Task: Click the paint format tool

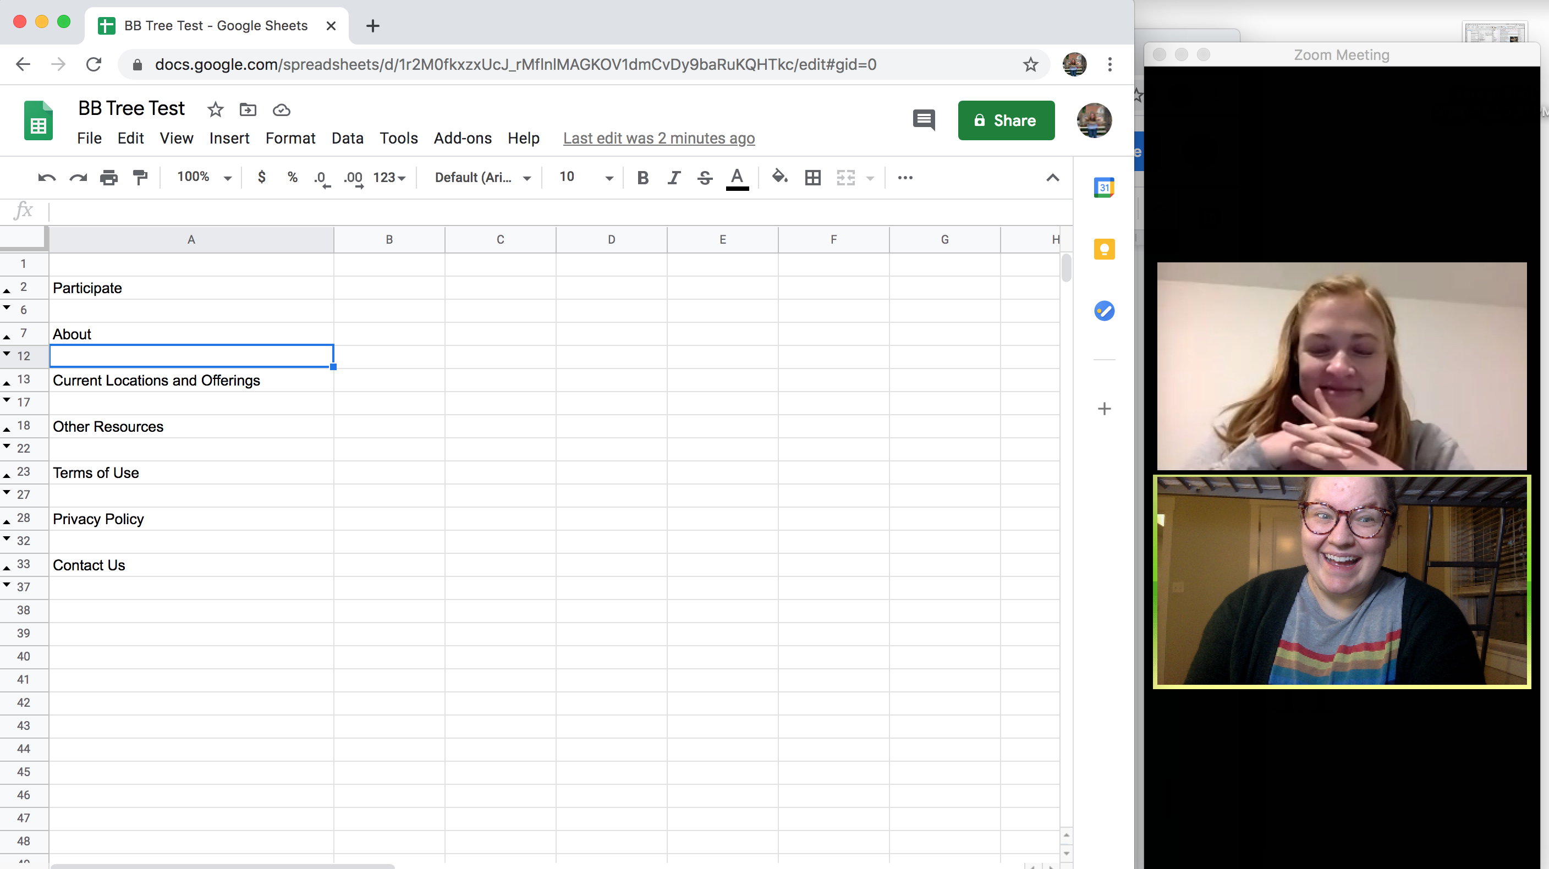Action: [140, 178]
